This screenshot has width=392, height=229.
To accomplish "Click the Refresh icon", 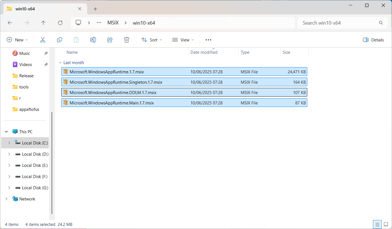I will [x=60, y=23].
